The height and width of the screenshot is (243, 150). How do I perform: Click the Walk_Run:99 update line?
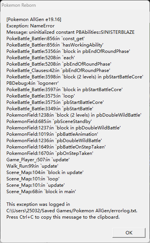point(32,166)
